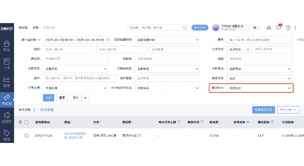Open the 选择运营时间 dropdown
Screen dimensions: 304x166
pyautogui.click(x=167, y=40)
